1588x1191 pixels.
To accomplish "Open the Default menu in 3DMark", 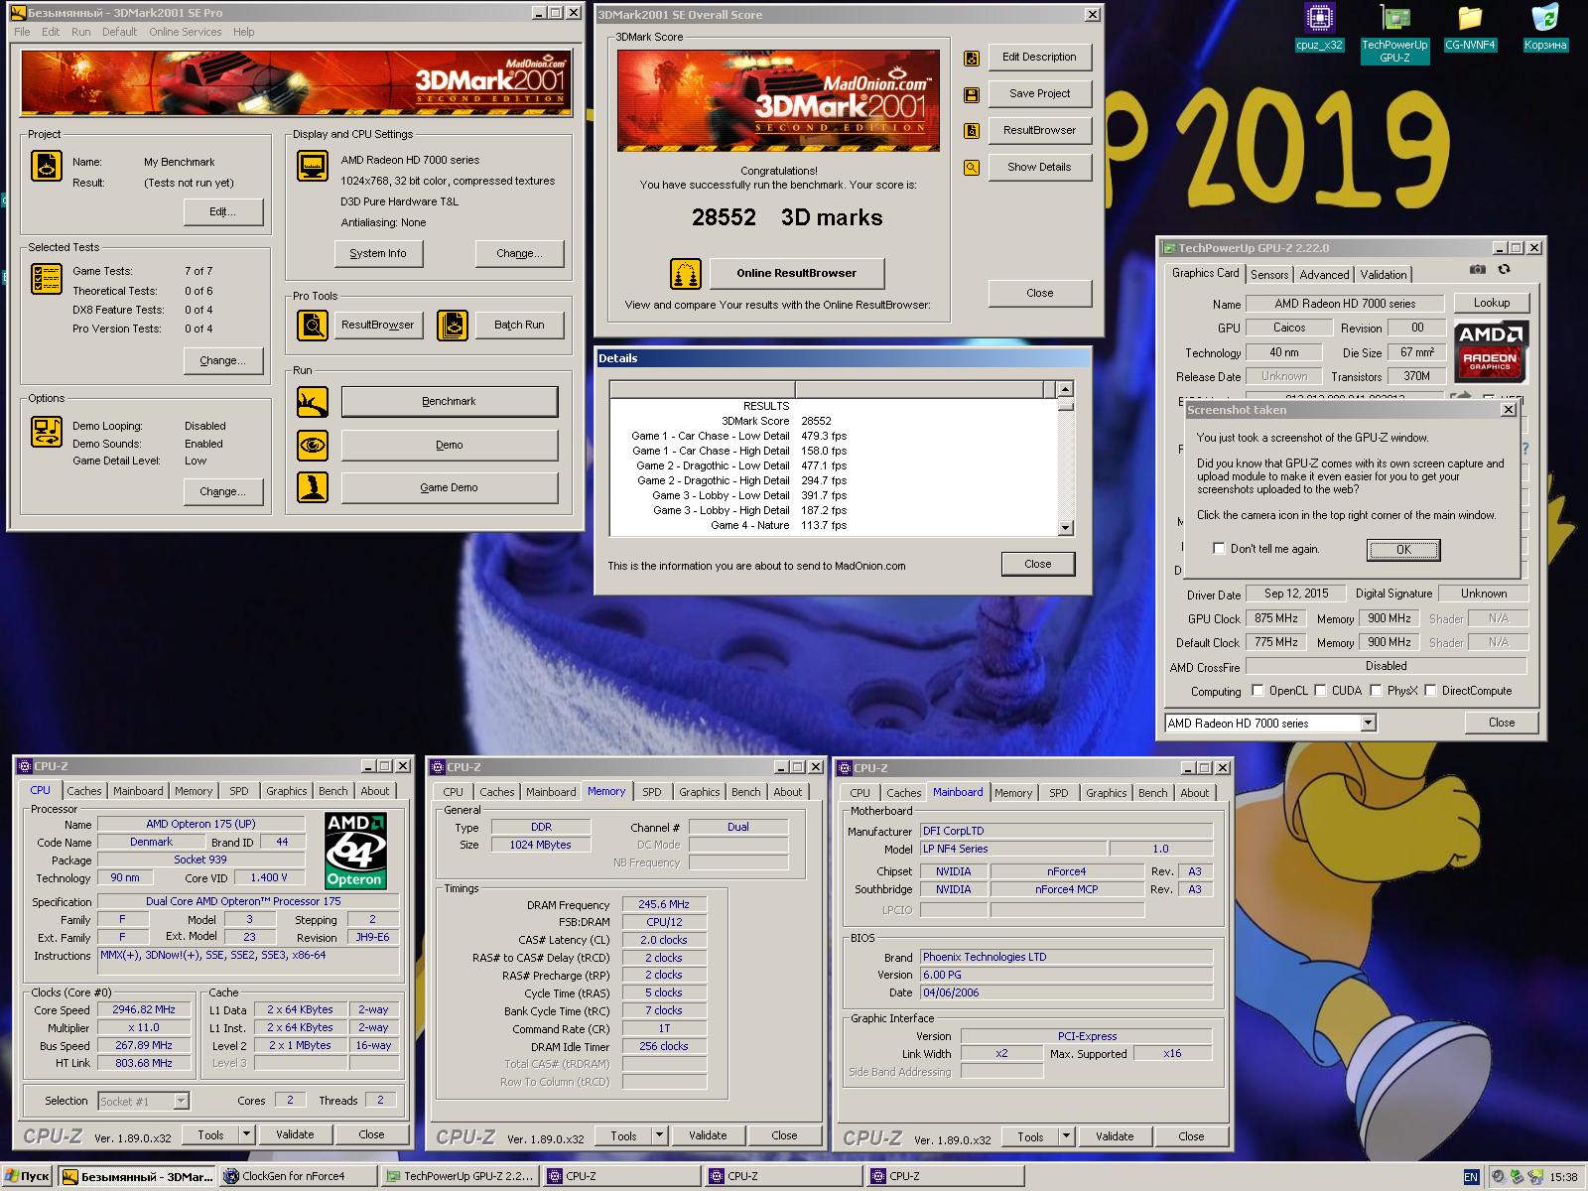I will (119, 32).
